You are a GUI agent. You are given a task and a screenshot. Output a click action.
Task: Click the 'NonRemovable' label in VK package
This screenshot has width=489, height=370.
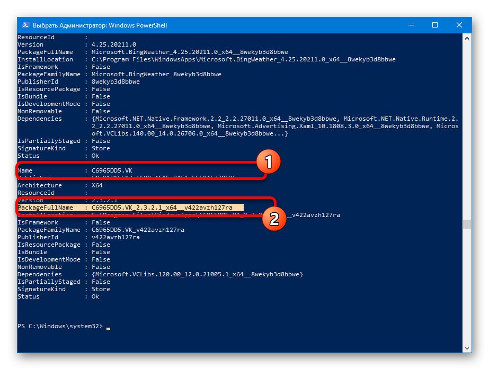point(40,267)
